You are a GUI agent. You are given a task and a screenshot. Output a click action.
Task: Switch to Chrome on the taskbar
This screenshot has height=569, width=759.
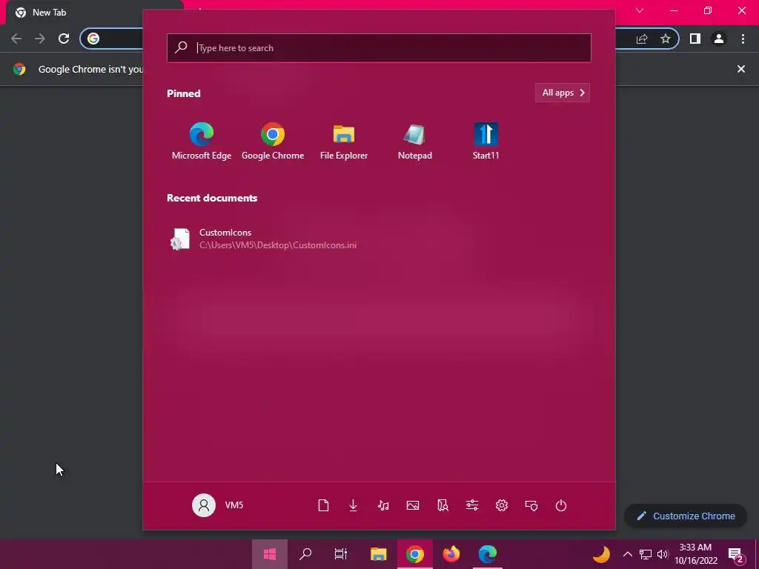pyautogui.click(x=415, y=554)
